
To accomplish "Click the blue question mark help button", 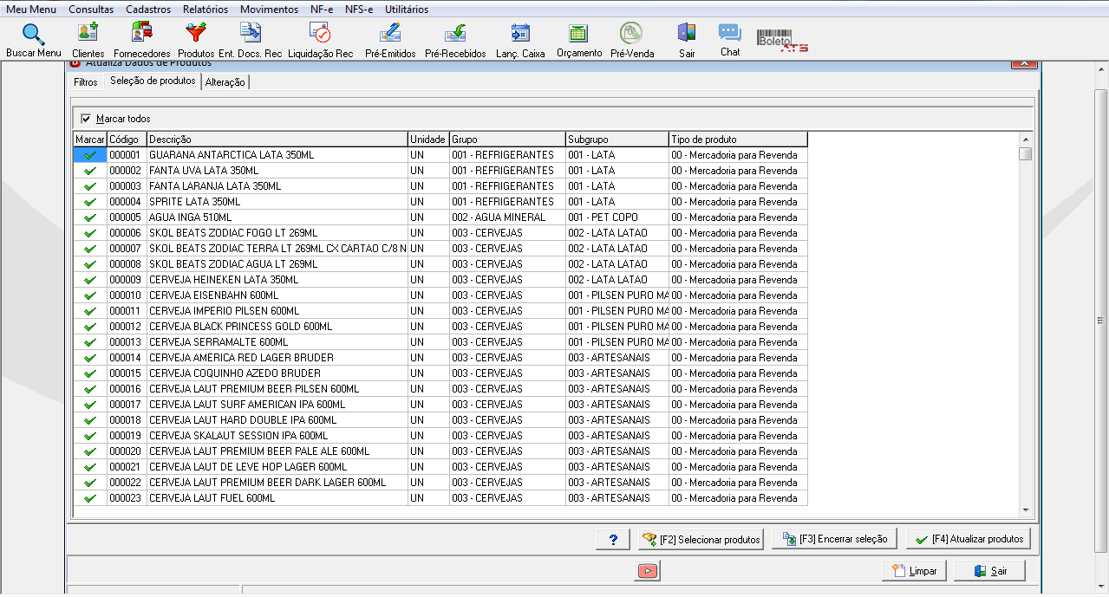I will point(613,539).
